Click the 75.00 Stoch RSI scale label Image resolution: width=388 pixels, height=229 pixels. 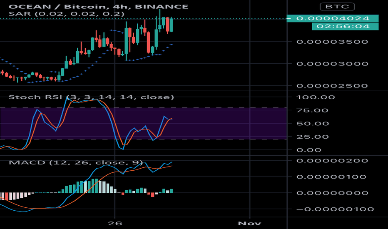[312, 110]
